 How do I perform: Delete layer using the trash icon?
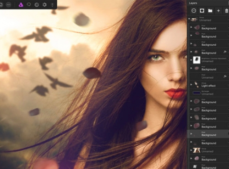(x=227, y=11)
